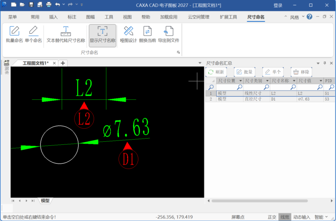Switch to the 工具 ribbon tab

(109, 17)
